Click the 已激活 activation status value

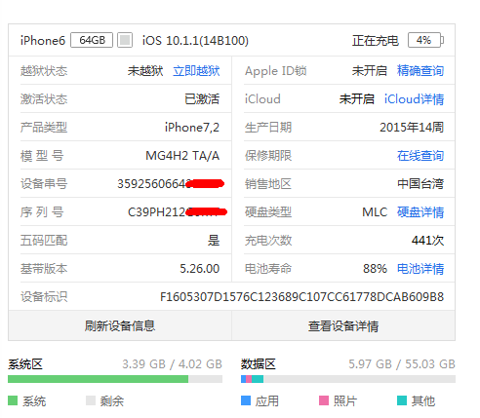point(202,99)
